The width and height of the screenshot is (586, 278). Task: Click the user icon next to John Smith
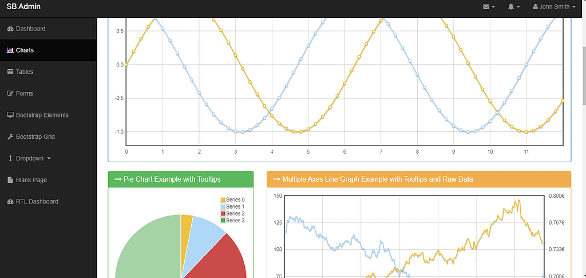pos(535,7)
